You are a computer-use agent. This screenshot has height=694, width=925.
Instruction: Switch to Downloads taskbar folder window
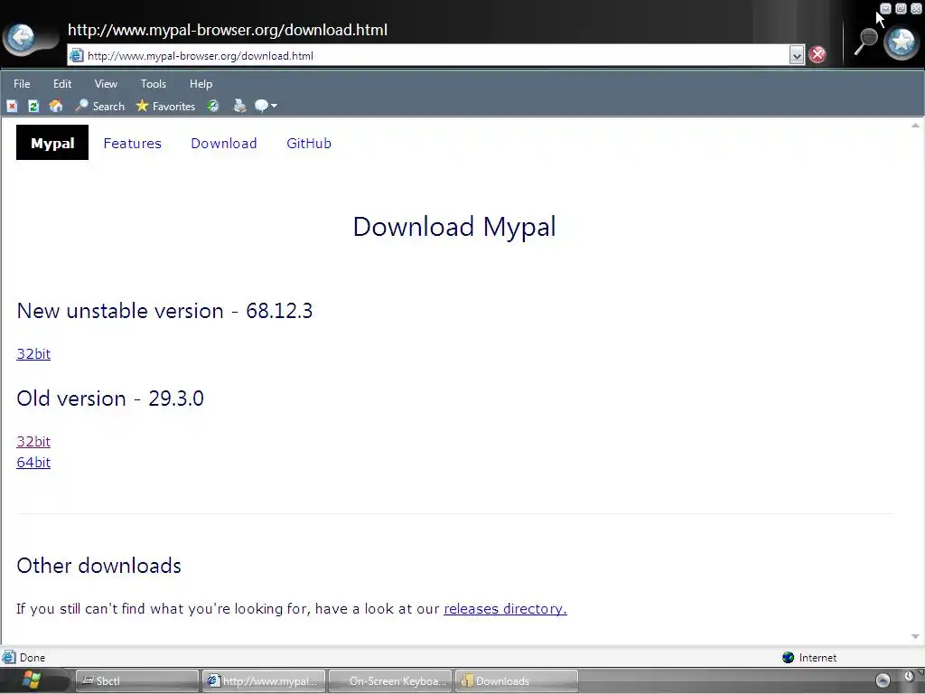[x=517, y=681]
